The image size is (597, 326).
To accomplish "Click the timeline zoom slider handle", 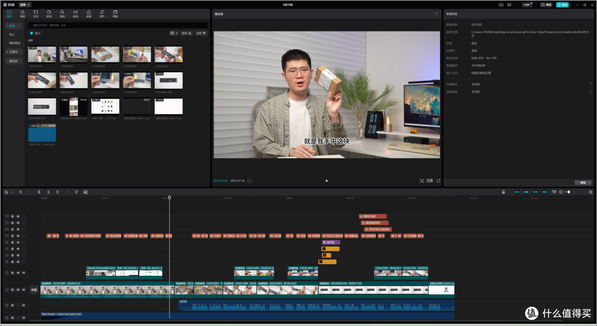I will tap(569, 192).
